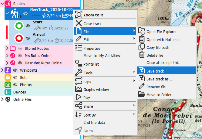Screen dimensions: 202x139
Task: Click the Mis Rutas Online globe icon
Action: click(13, 56)
